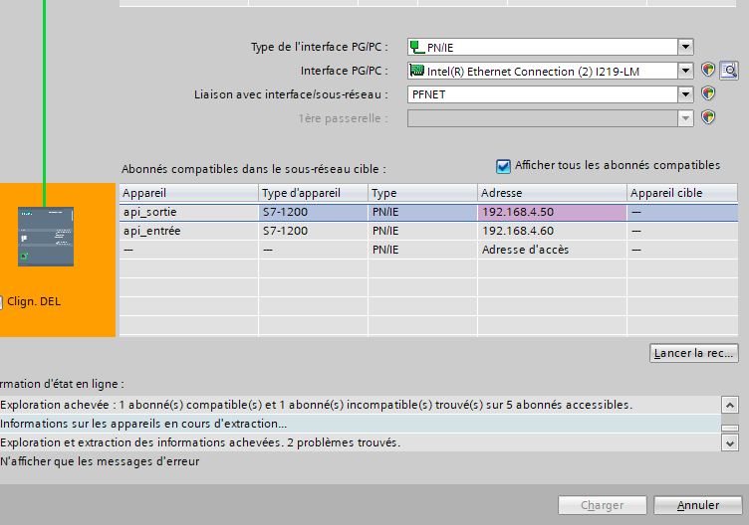Open Type de l'interface PG/PC dropdown
This screenshot has height=525, width=749.
click(685, 47)
